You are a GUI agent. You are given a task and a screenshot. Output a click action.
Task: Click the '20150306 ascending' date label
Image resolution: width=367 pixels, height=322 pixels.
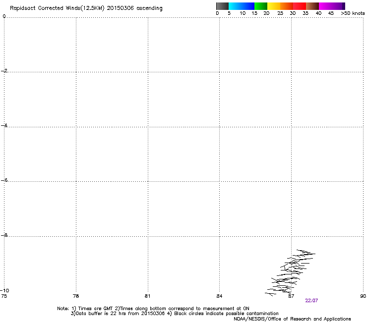134,8
